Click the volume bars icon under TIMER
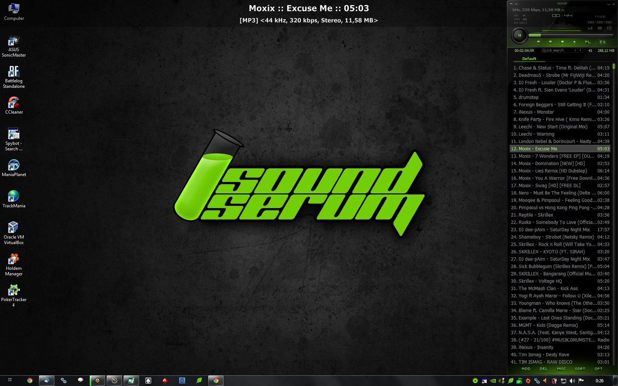The image size is (618, 386). pos(590,28)
